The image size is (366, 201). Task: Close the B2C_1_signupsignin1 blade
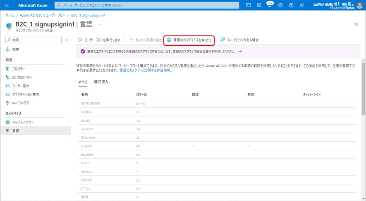356,24
